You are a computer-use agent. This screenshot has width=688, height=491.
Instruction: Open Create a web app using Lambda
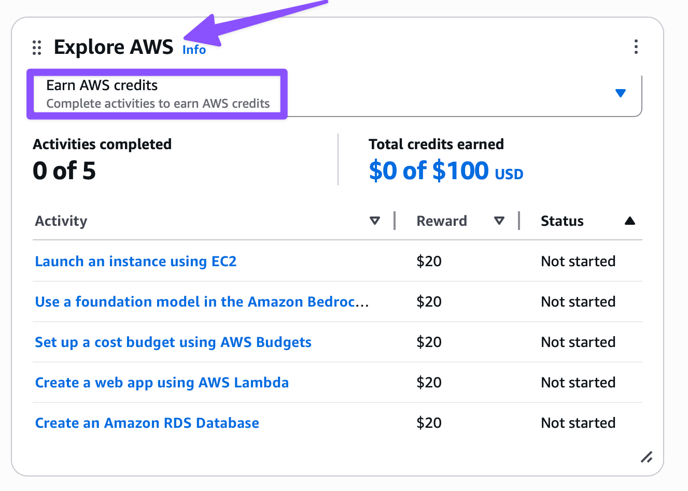coord(162,383)
